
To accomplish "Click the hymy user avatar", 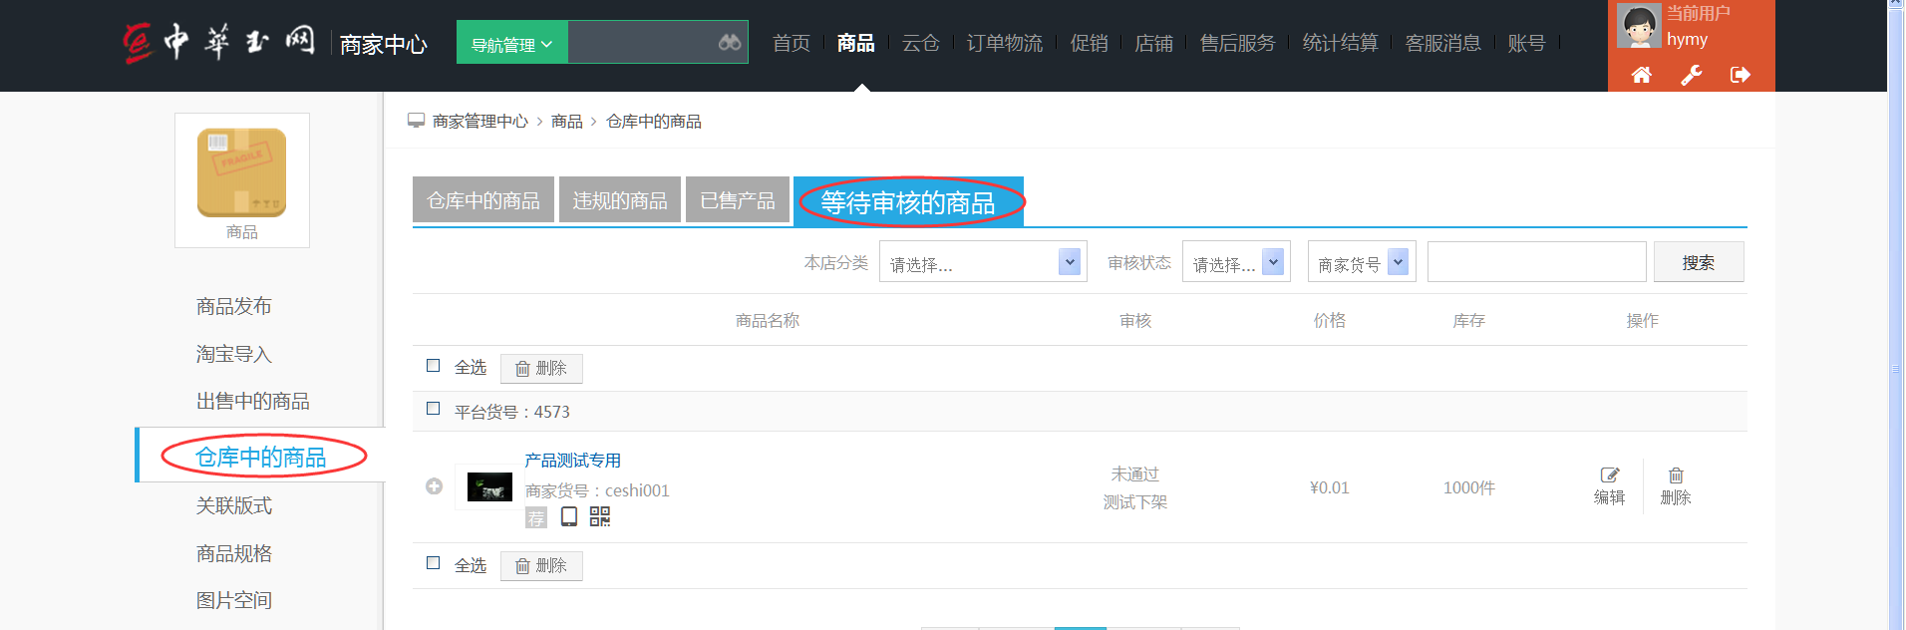I will click(1639, 26).
